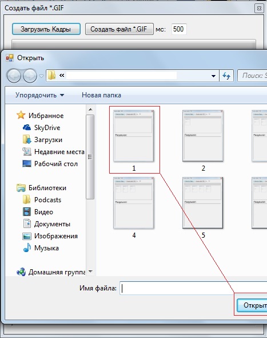
Task: Open the address bar path dropdown arrow
Action: [213, 76]
